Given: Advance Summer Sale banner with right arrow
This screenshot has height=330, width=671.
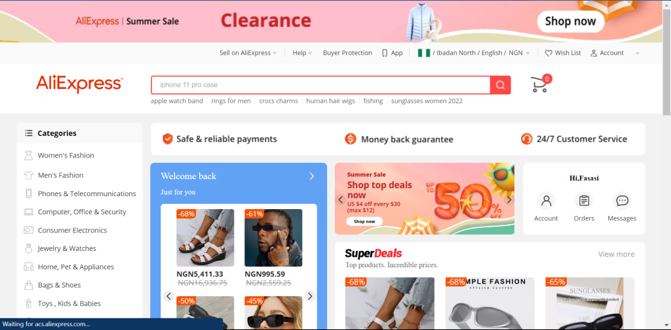Looking at the screenshot, I should 508,199.
